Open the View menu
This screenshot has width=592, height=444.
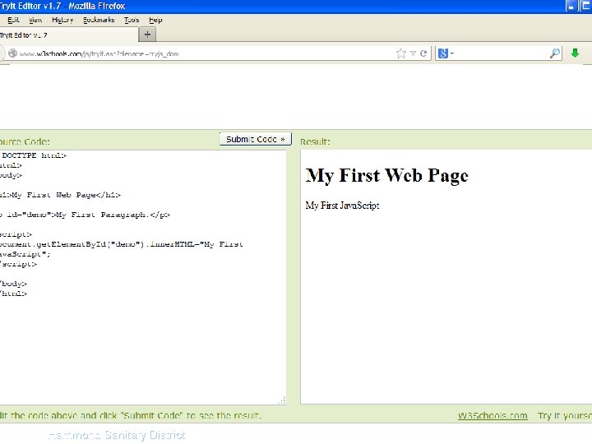click(35, 20)
